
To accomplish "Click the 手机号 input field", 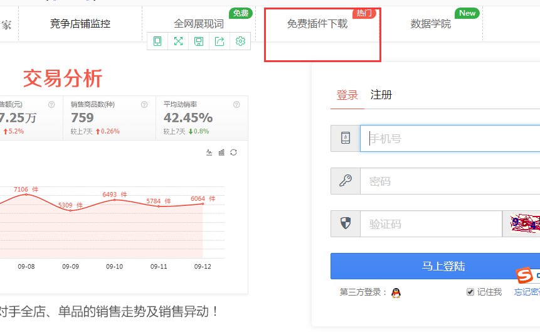I will click(x=450, y=139).
